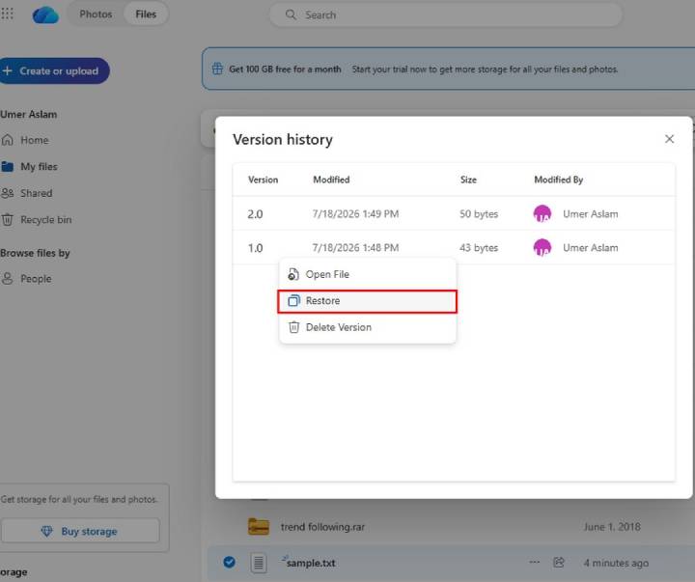
Task: Click the Size column header
Action: [x=468, y=180]
